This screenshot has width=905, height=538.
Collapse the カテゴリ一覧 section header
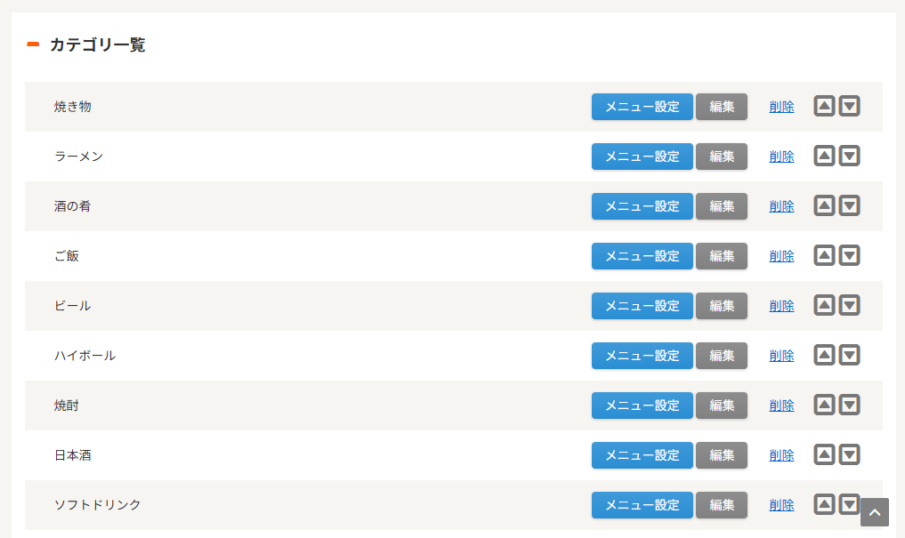pyautogui.click(x=33, y=44)
